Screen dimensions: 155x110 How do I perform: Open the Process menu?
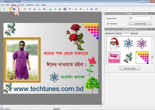click(x=21, y=5)
